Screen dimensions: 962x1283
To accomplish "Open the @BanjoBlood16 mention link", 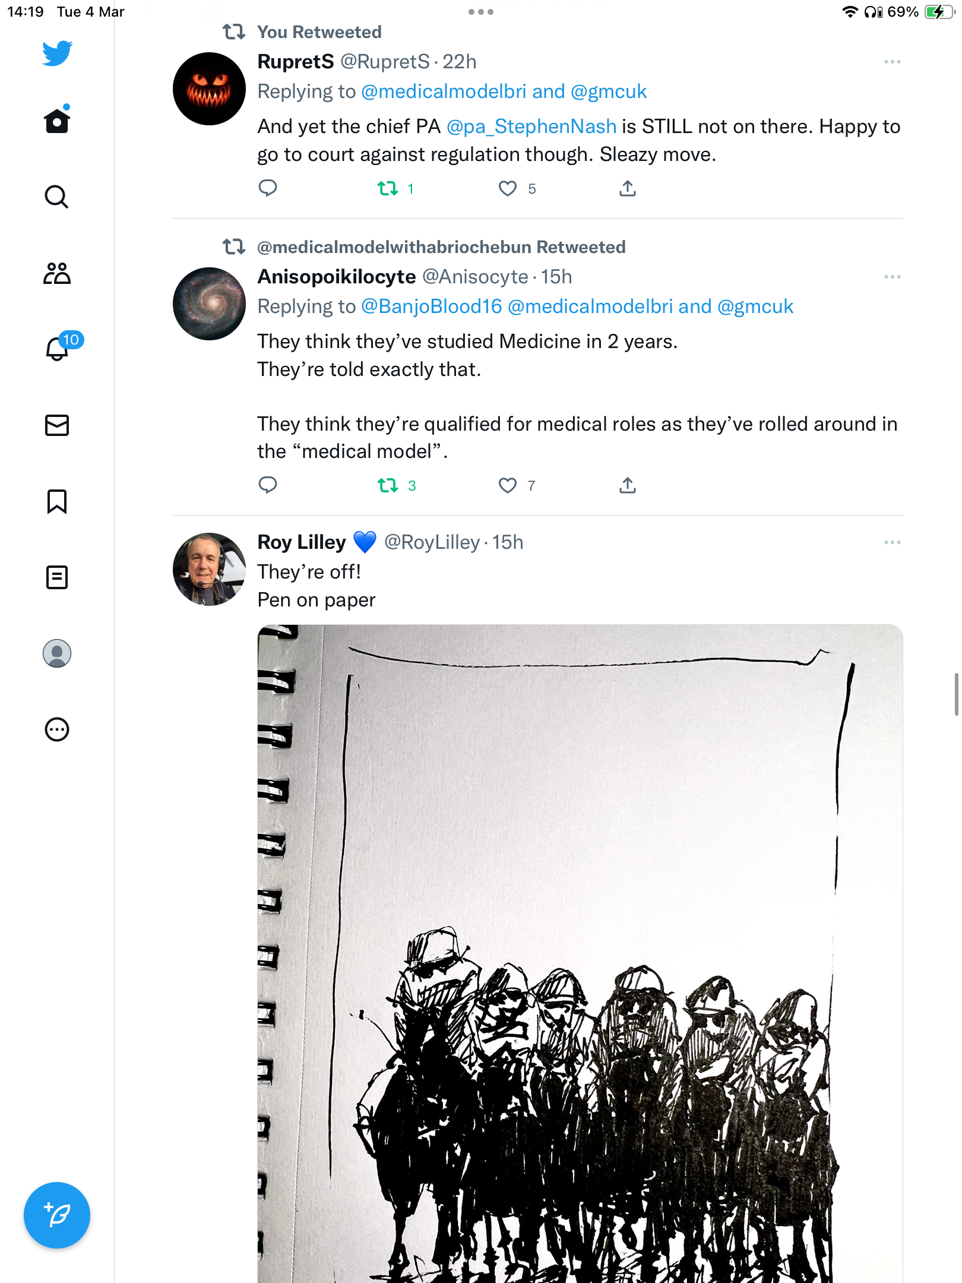I will pyautogui.click(x=432, y=306).
